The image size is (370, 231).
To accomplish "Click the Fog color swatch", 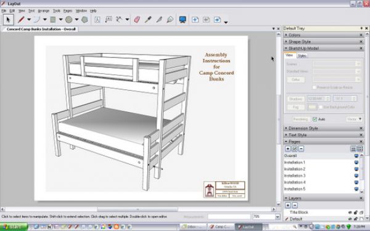I will [x=312, y=107].
